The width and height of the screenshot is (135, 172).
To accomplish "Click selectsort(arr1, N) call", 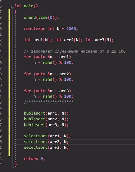I will 48,136.
